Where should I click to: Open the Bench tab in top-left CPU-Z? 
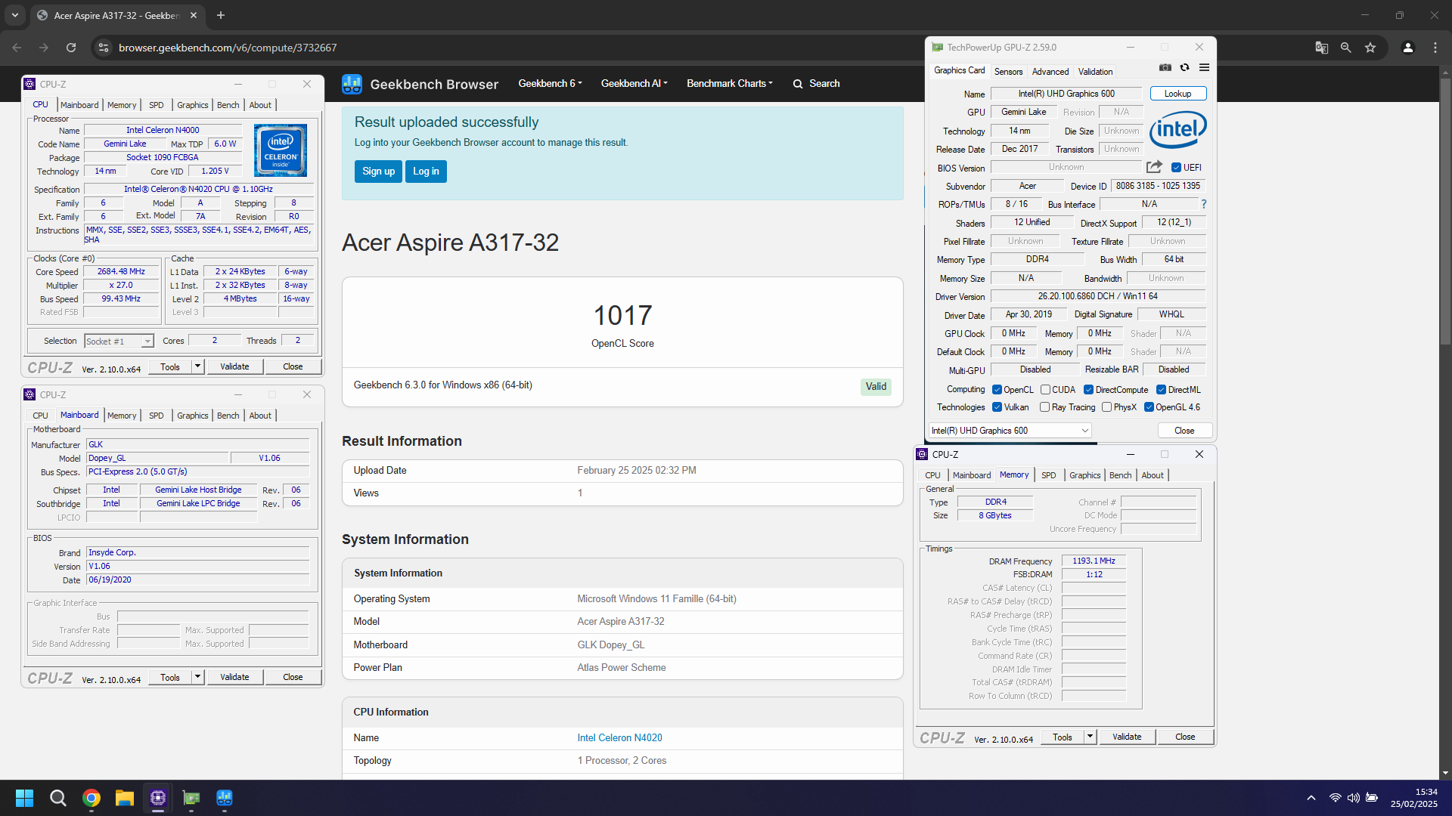pos(228,105)
